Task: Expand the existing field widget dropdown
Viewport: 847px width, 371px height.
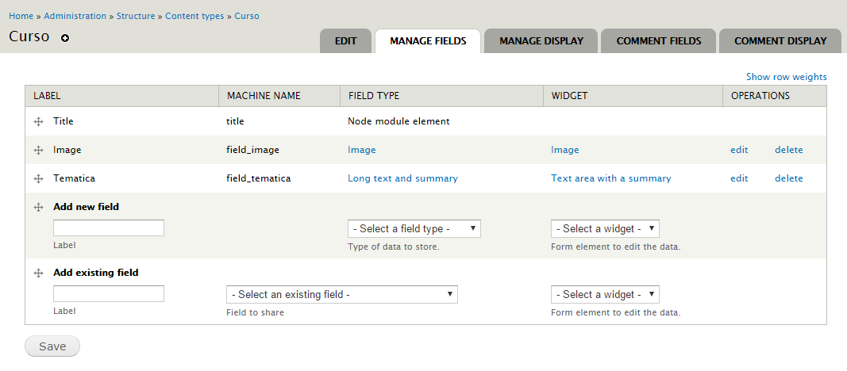Action: [605, 295]
